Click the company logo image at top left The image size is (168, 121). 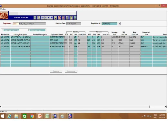coord(4,15)
